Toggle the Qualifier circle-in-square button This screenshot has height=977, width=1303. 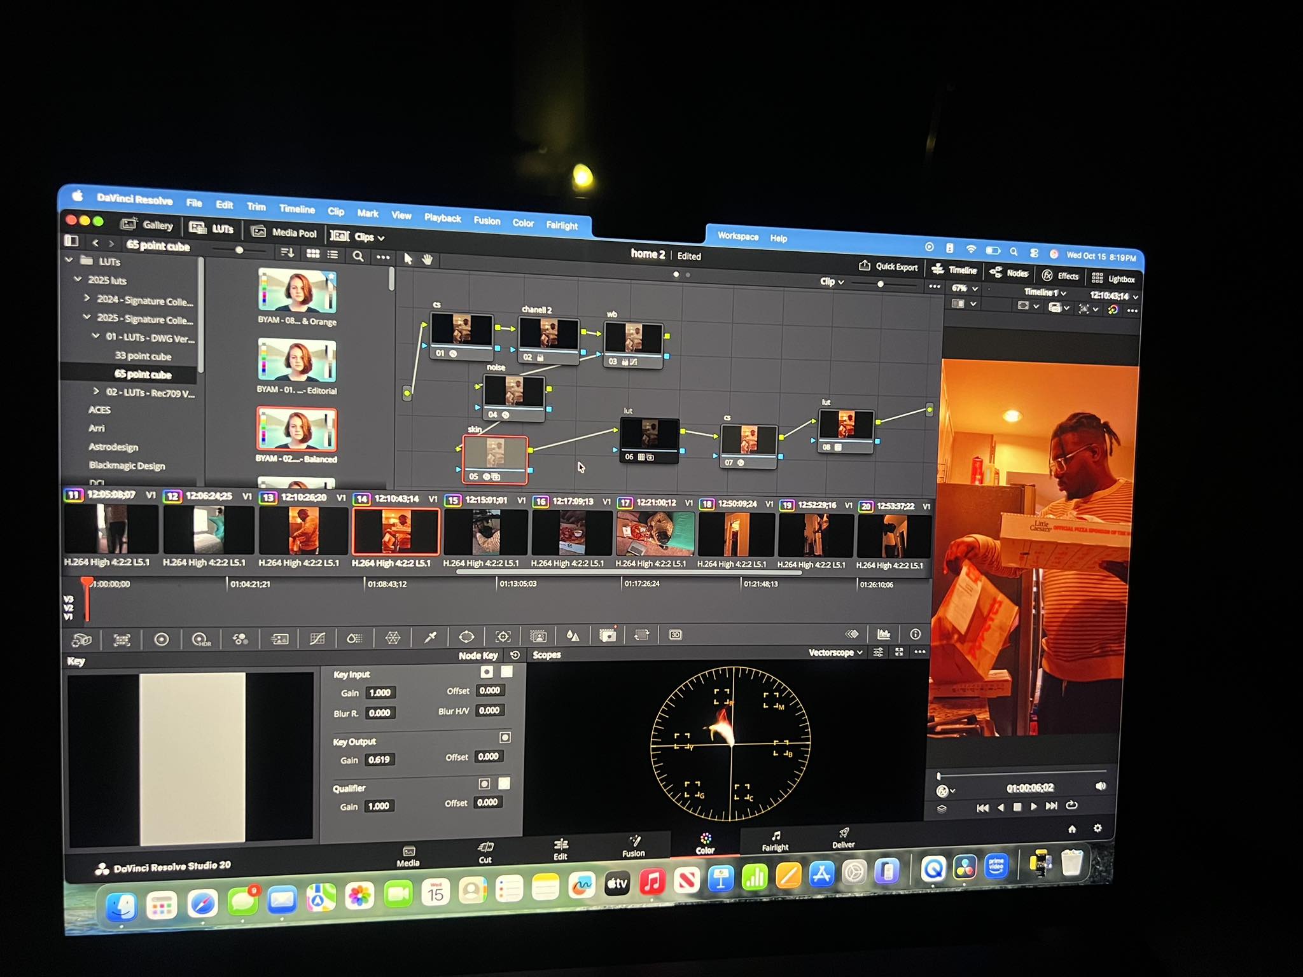[x=484, y=784]
